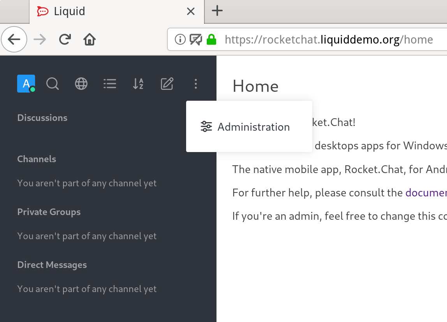Select the alphabetical sort icon
The image size is (447, 322).
click(x=138, y=83)
